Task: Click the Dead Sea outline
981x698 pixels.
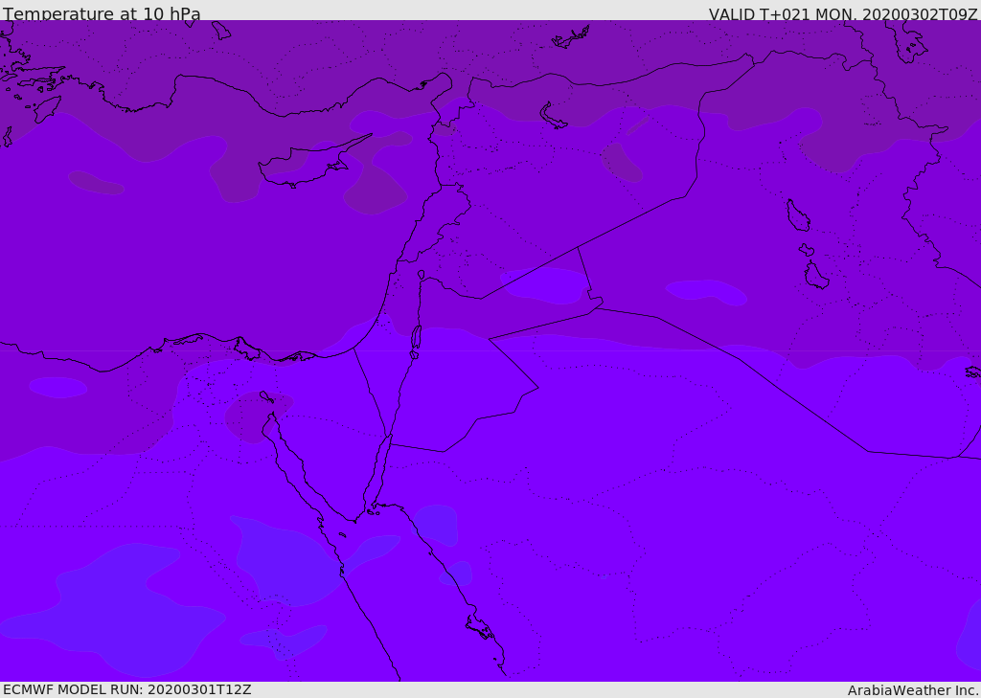Action: tap(416, 337)
